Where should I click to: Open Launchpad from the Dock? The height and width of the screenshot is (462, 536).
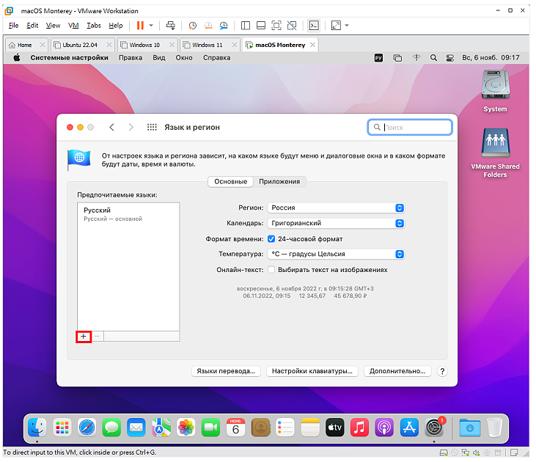coord(62,428)
